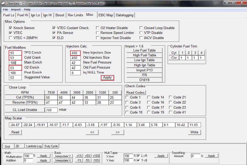The image size is (247, 165).
Task: Click the Cut TPS% cell under 3000 RPM
Action: [77, 97]
